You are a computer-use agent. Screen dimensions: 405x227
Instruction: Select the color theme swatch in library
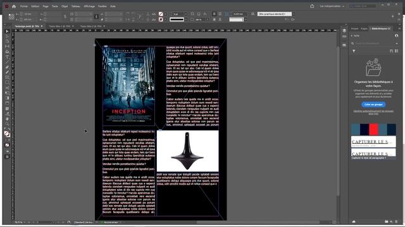(x=373, y=129)
